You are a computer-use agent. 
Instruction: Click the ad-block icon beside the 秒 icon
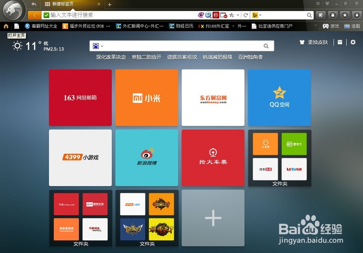click(224, 15)
